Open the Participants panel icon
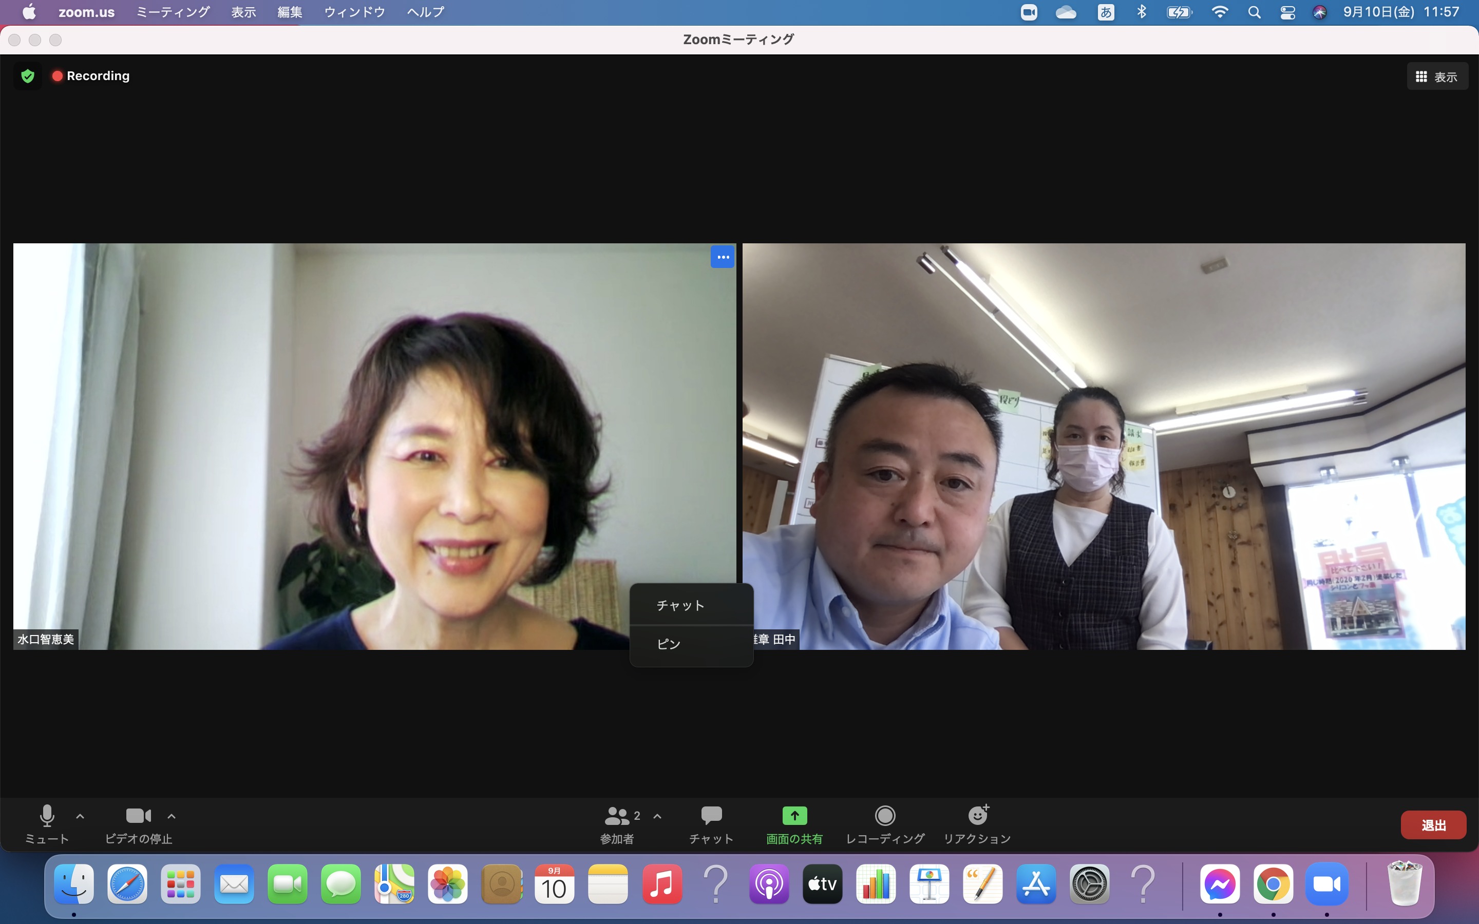Screen dimensions: 1479x924 coord(616,816)
